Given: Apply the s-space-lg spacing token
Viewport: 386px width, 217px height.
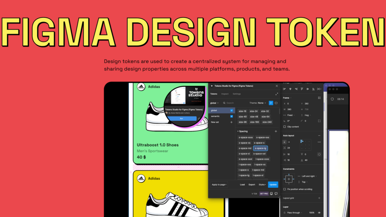Looking at the screenshot, I should point(260,148).
